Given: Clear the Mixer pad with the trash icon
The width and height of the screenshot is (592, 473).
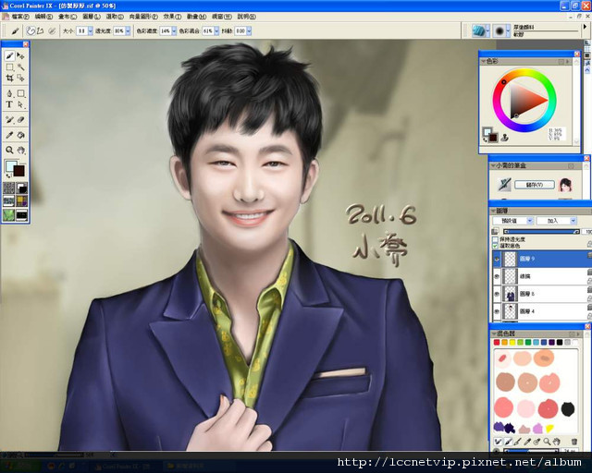Looking at the screenshot, I should click(574, 442).
